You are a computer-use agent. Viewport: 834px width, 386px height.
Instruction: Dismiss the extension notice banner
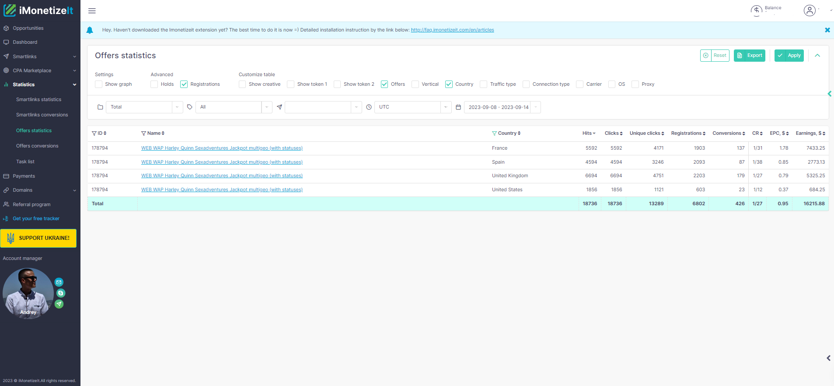(827, 30)
